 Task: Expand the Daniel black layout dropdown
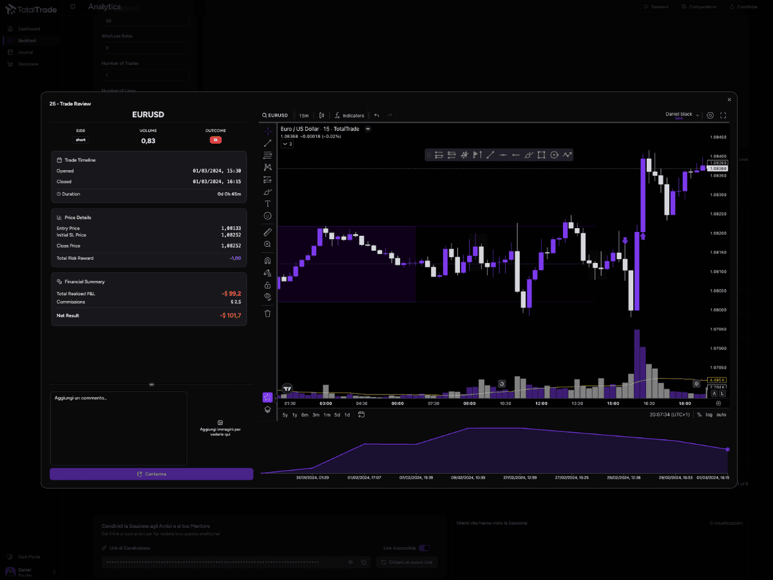(x=697, y=115)
